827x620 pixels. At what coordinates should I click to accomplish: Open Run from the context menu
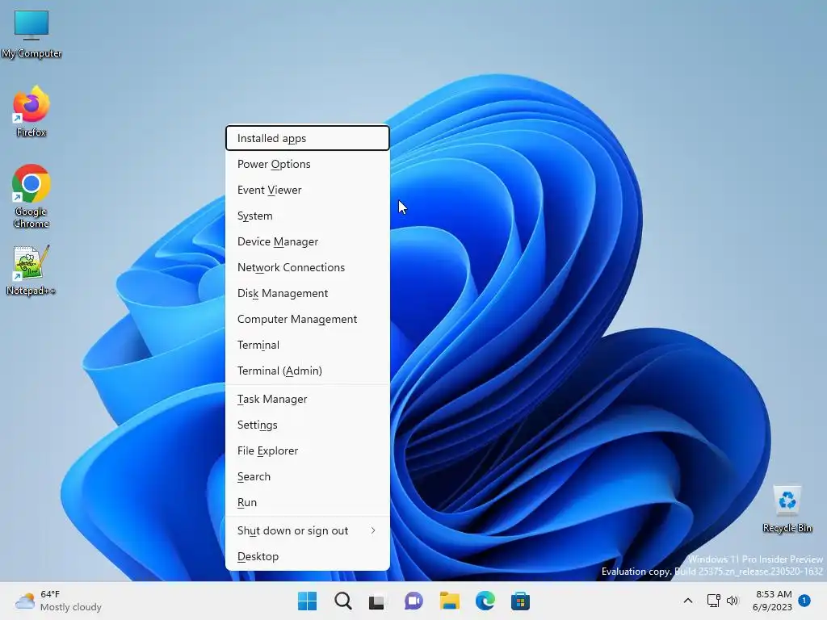coord(308,502)
